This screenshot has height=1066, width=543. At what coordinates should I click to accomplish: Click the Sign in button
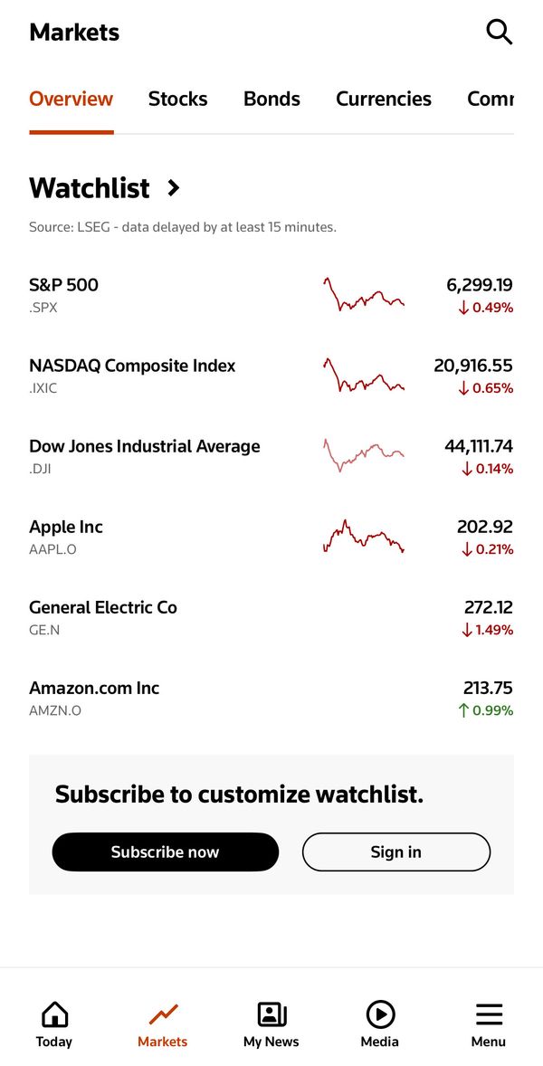(396, 852)
